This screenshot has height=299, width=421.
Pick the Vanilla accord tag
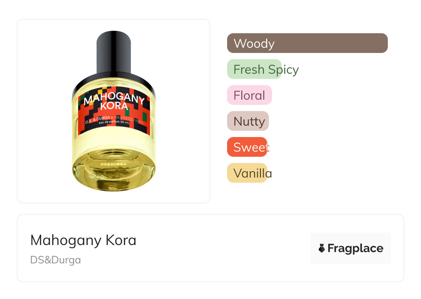tap(247, 173)
